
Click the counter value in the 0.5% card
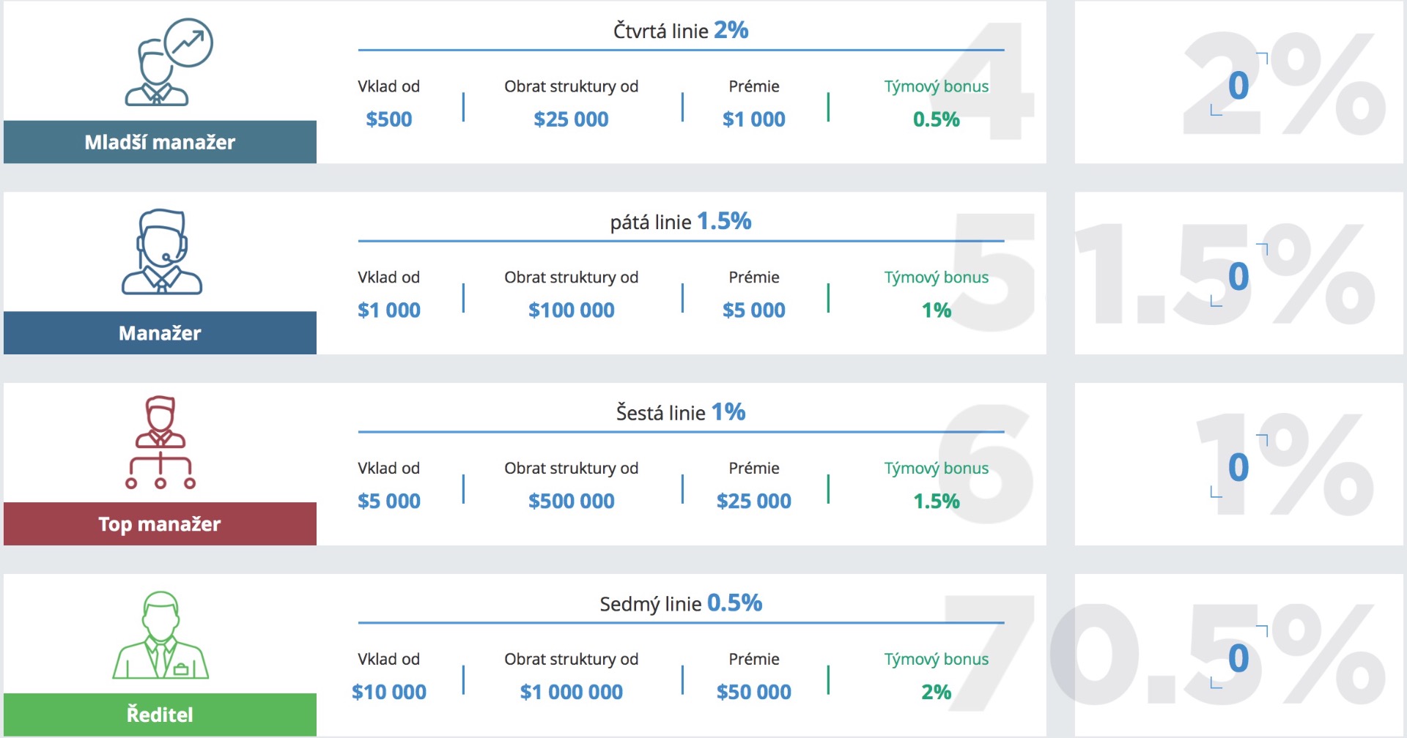pos(1238,658)
